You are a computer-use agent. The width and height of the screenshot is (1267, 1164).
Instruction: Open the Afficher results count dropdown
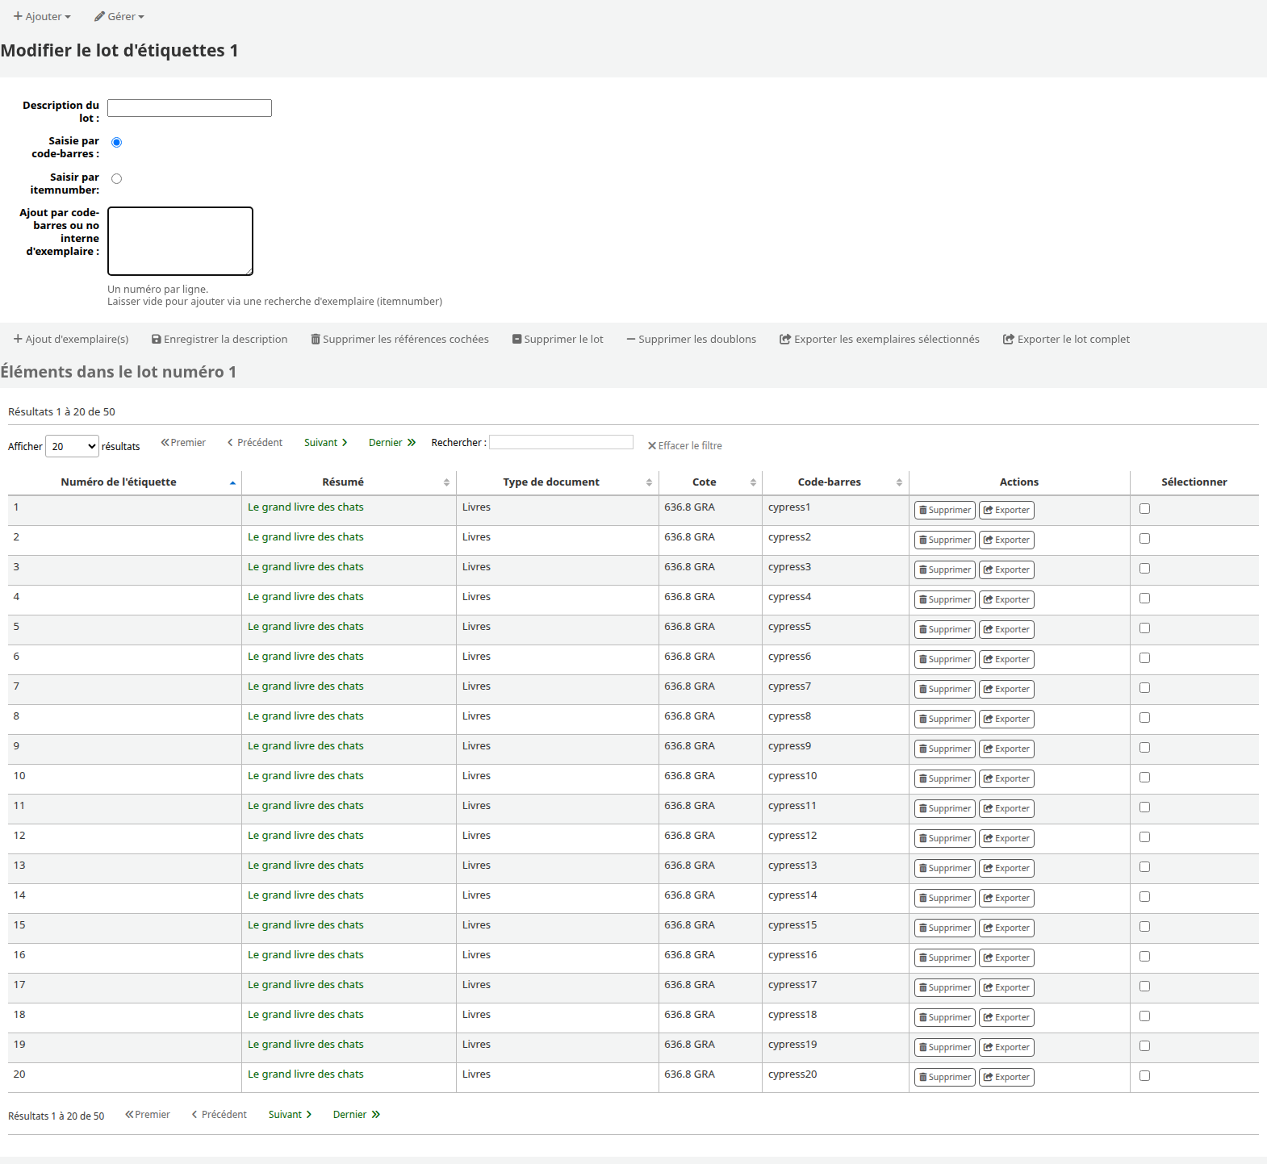(x=72, y=446)
